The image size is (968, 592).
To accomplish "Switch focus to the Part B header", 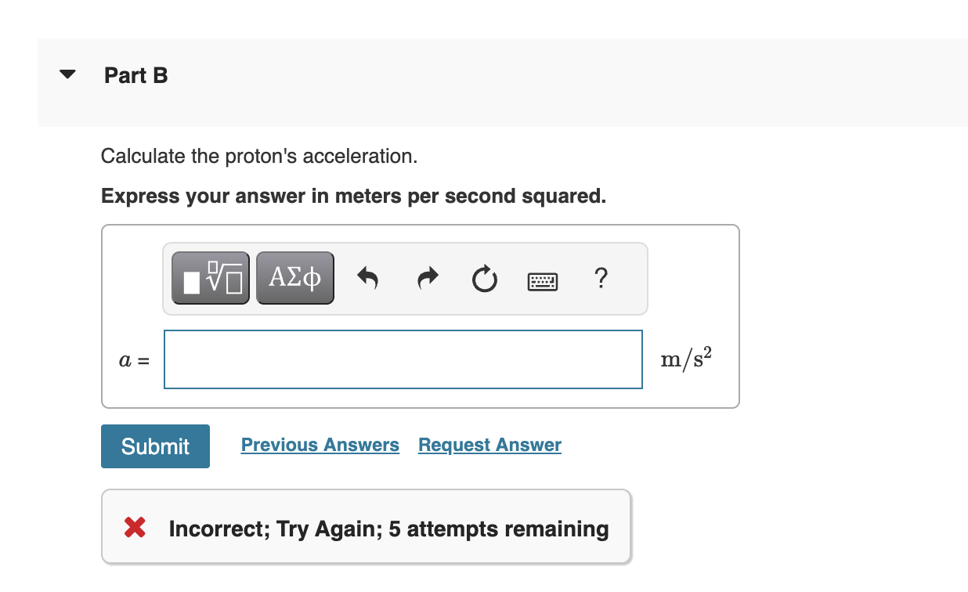I will 135,75.
